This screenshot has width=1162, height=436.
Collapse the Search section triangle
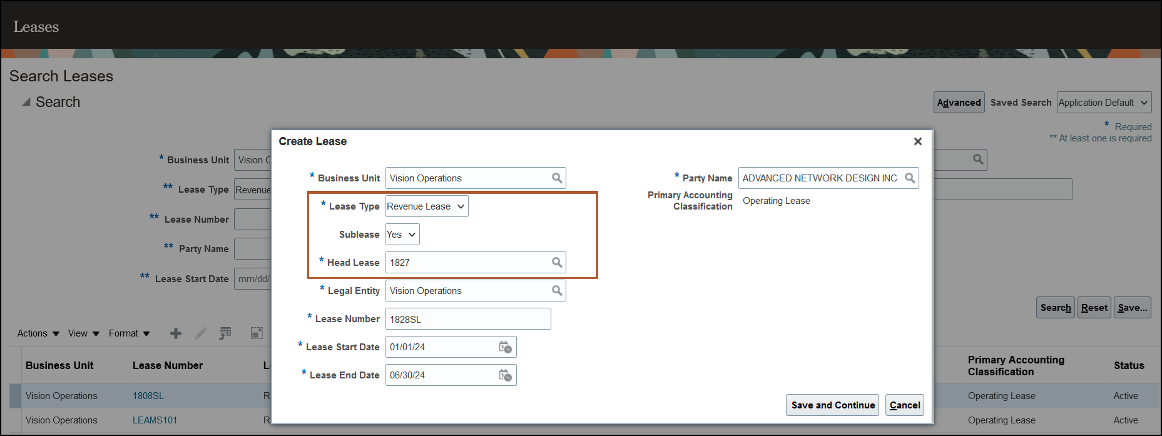[x=26, y=102]
